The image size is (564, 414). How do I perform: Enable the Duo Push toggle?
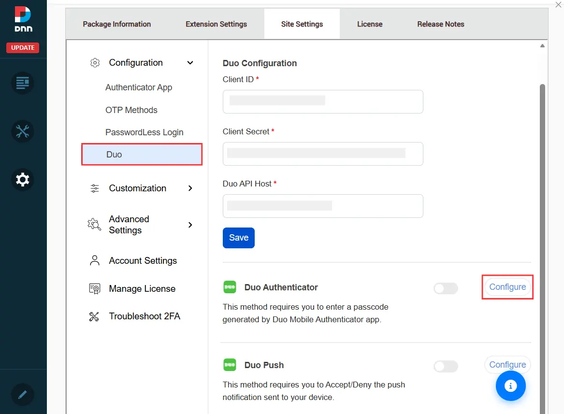[446, 366]
